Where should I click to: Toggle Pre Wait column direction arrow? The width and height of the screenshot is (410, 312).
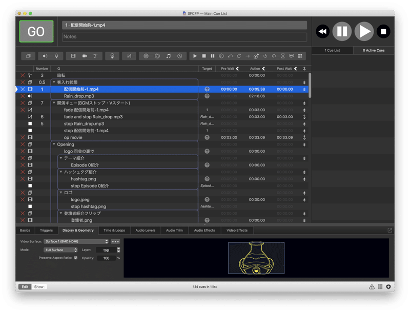pyautogui.click(x=237, y=69)
